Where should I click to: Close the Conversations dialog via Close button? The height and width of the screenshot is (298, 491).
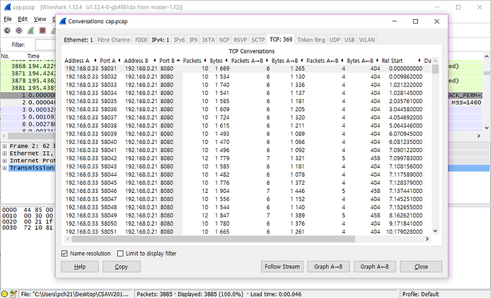[x=421, y=267]
